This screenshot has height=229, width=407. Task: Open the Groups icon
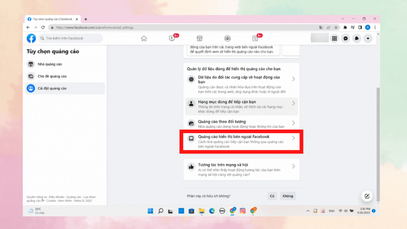[228, 38]
